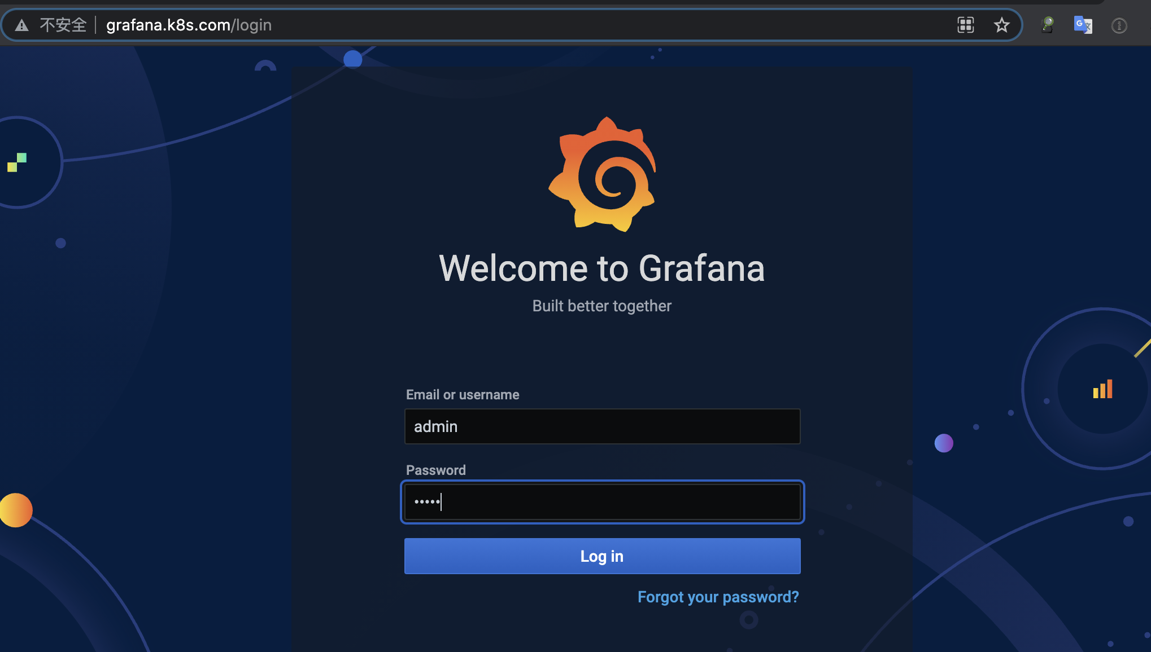Click the key-shaped extension icon in toolbar
This screenshot has height=652, width=1151.
point(1048,25)
